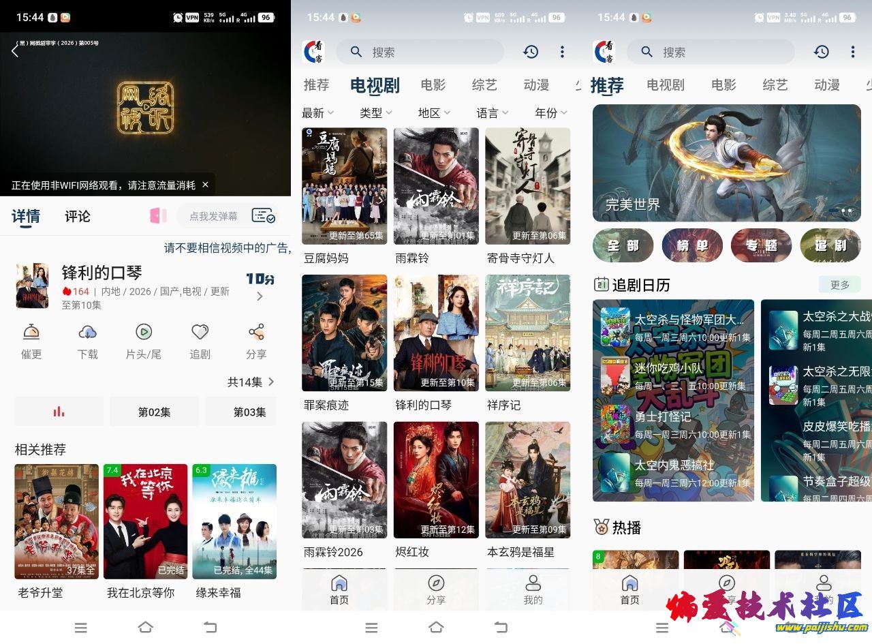Toggle the pink danmaku switch icon
The image size is (872, 644).
(x=158, y=216)
